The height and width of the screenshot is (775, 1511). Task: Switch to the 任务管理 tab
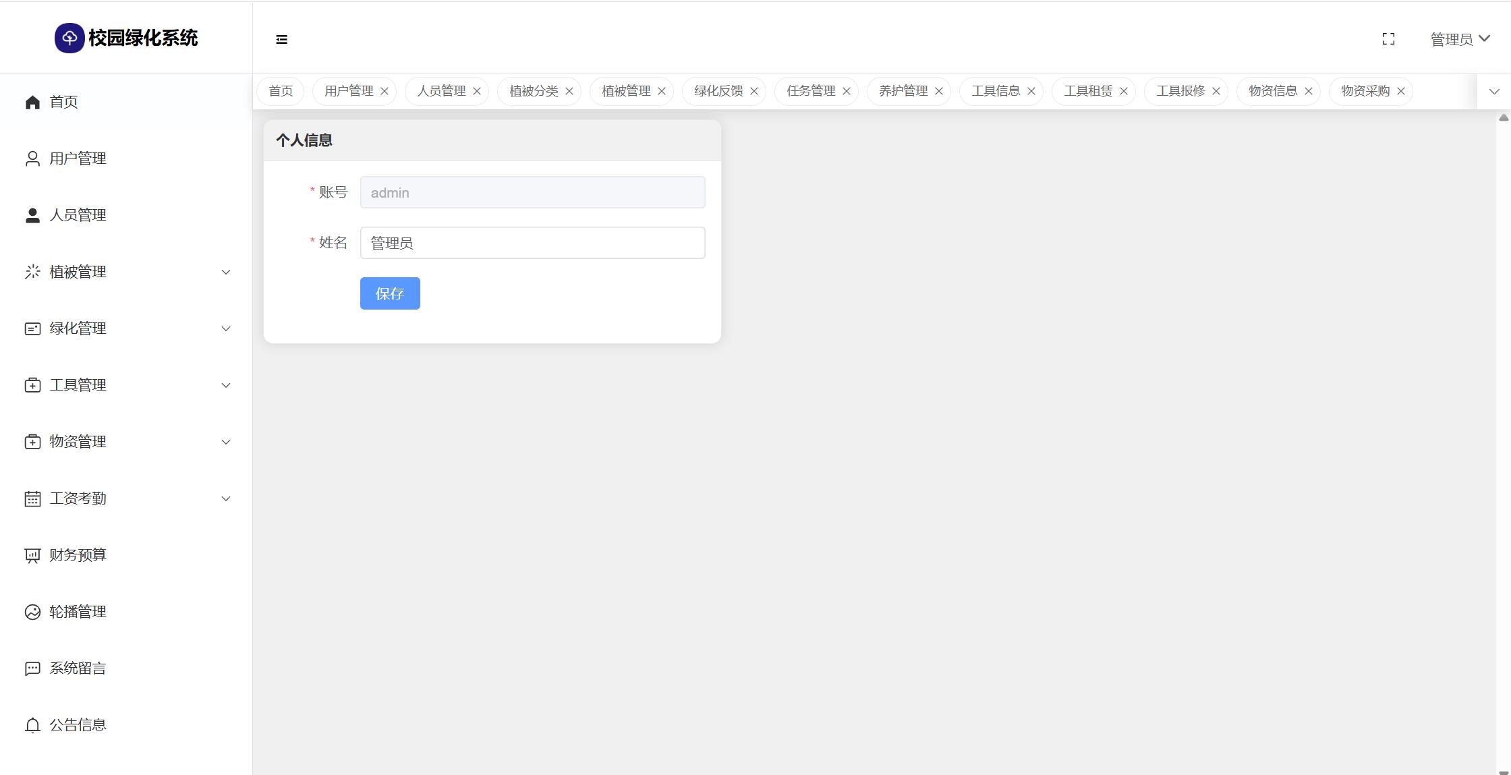click(810, 91)
